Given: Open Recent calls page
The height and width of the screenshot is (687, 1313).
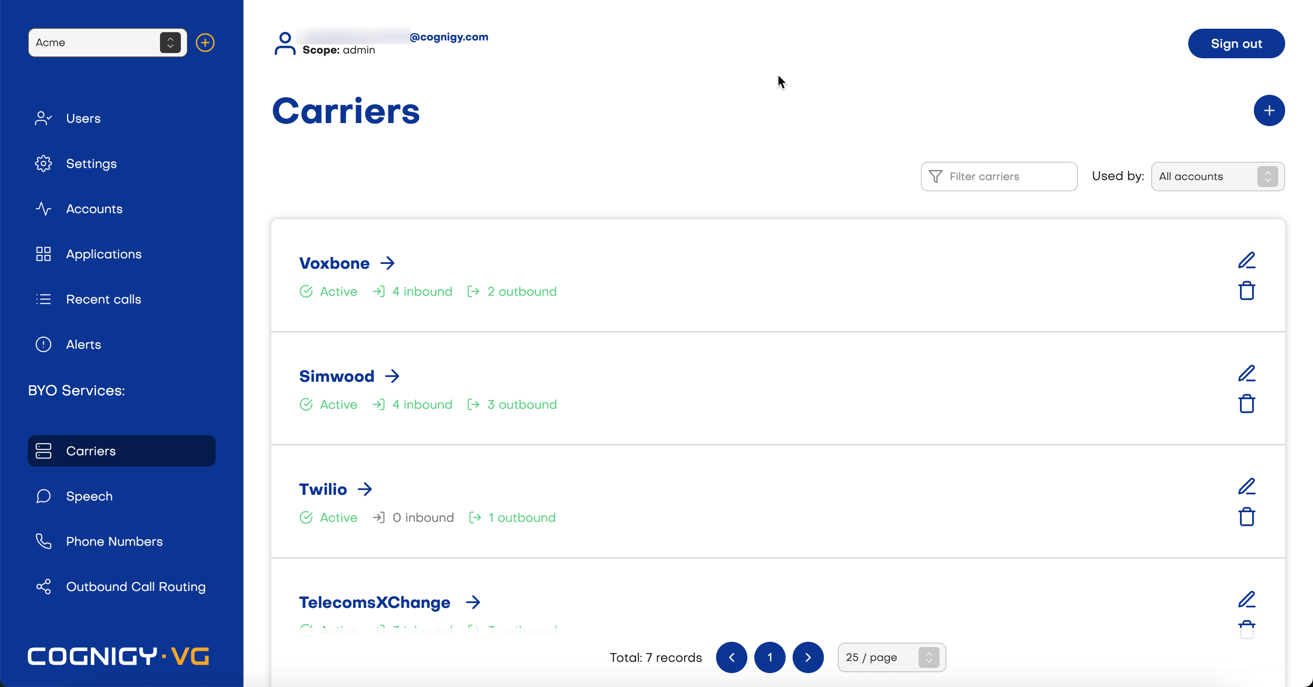Looking at the screenshot, I should (121, 299).
